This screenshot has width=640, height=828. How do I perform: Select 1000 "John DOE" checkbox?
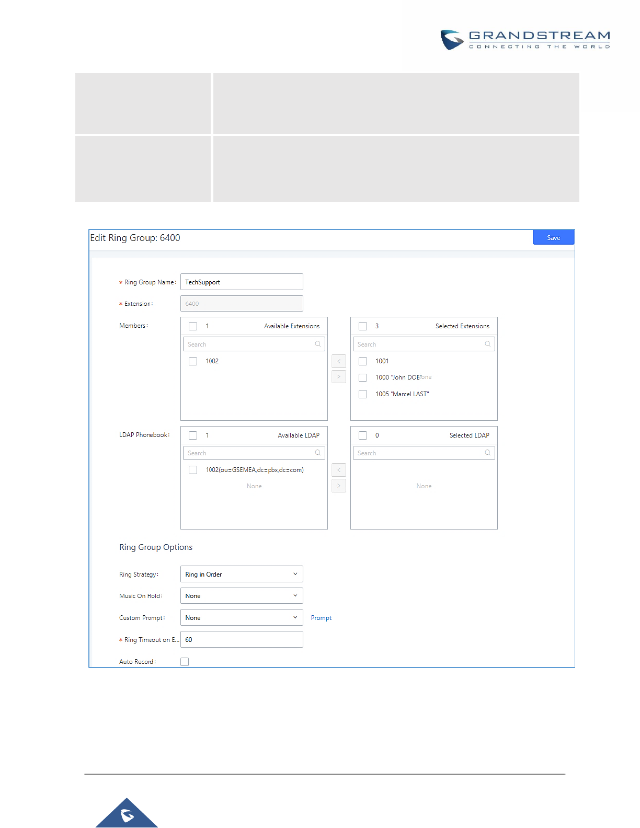point(363,377)
